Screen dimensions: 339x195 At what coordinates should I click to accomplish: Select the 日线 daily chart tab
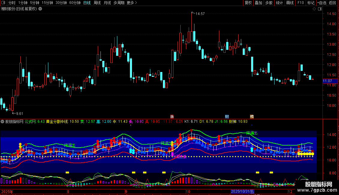(x=87, y=3)
